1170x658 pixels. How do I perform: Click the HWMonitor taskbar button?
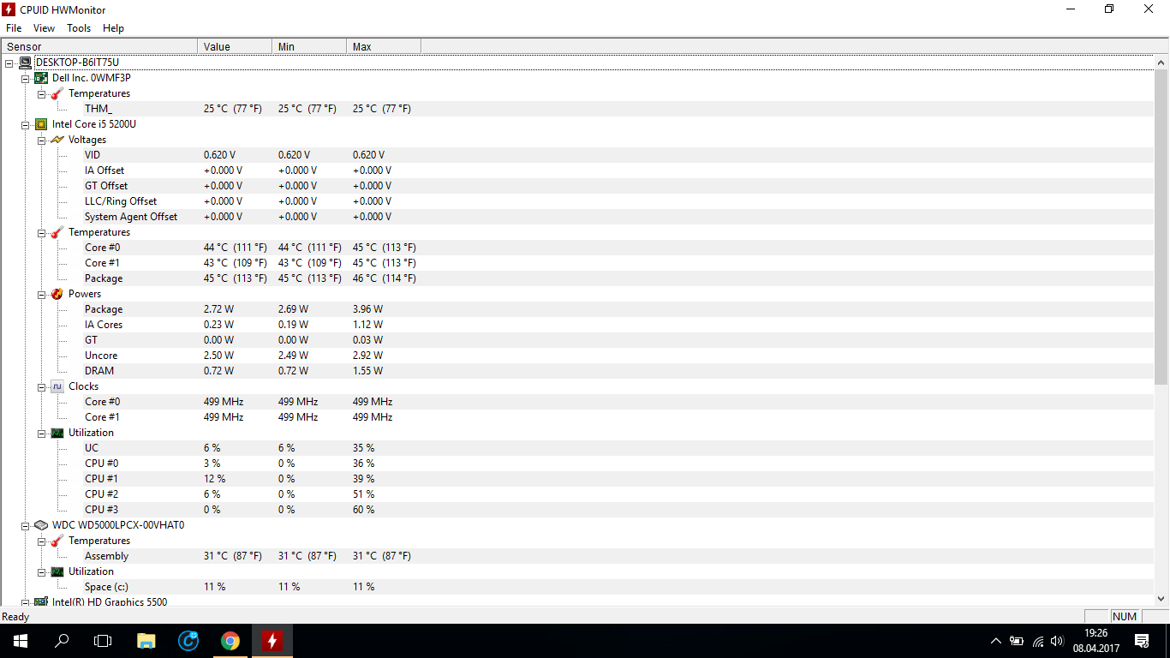272,641
